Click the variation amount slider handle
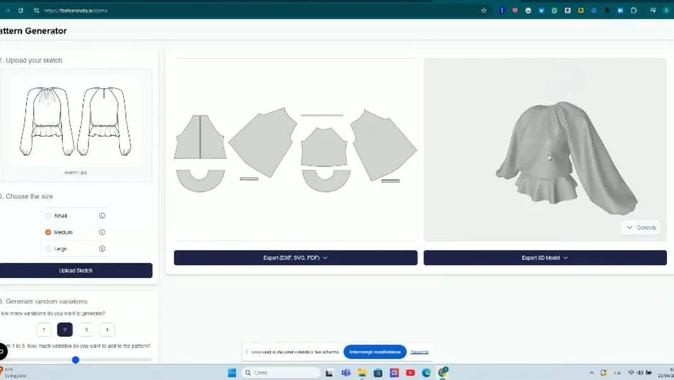The height and width of the screenshot is (380, 674). 76,360
